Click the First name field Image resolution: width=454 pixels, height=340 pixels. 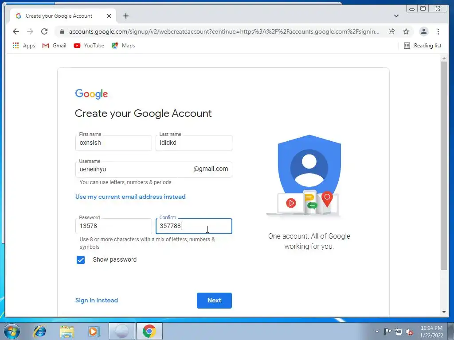(113, 143)
